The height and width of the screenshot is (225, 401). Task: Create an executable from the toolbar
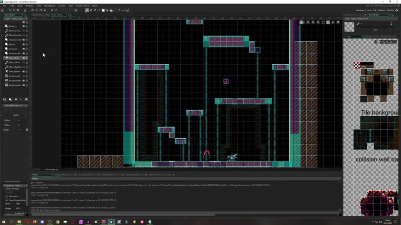25,10
